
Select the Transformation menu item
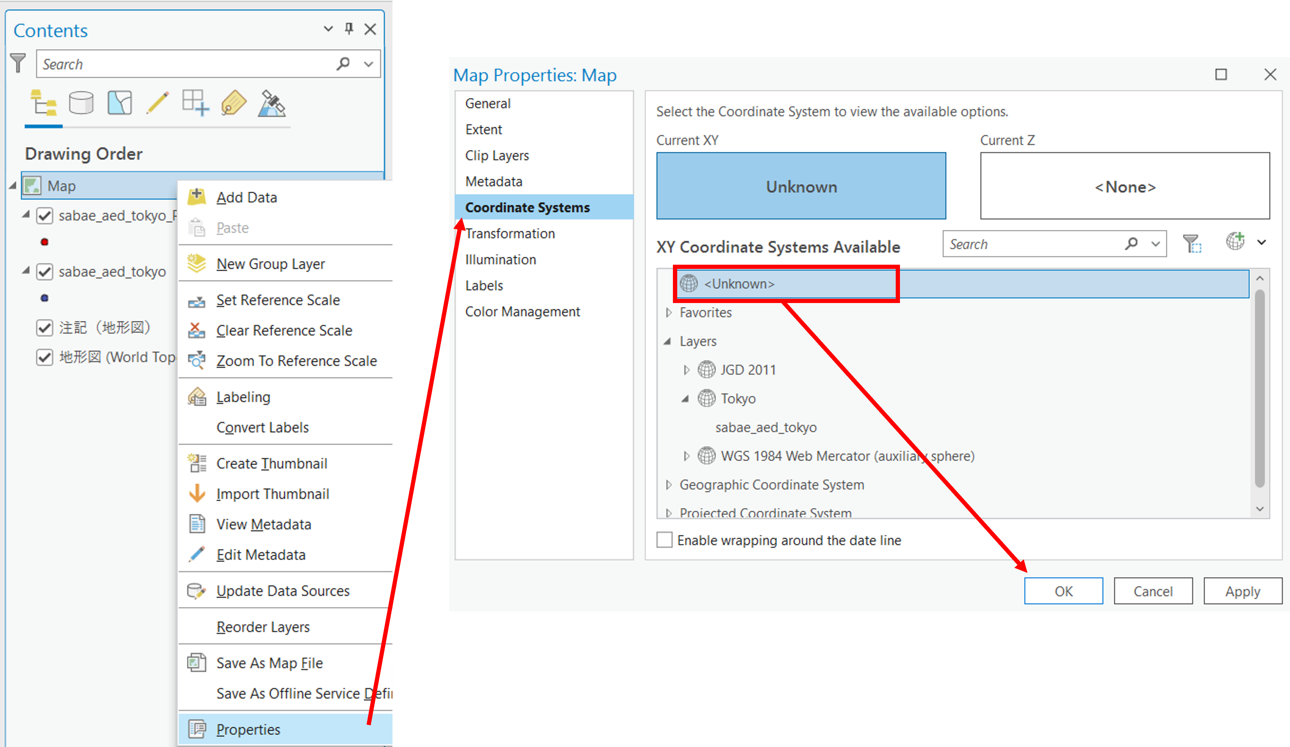pos(509,233)
